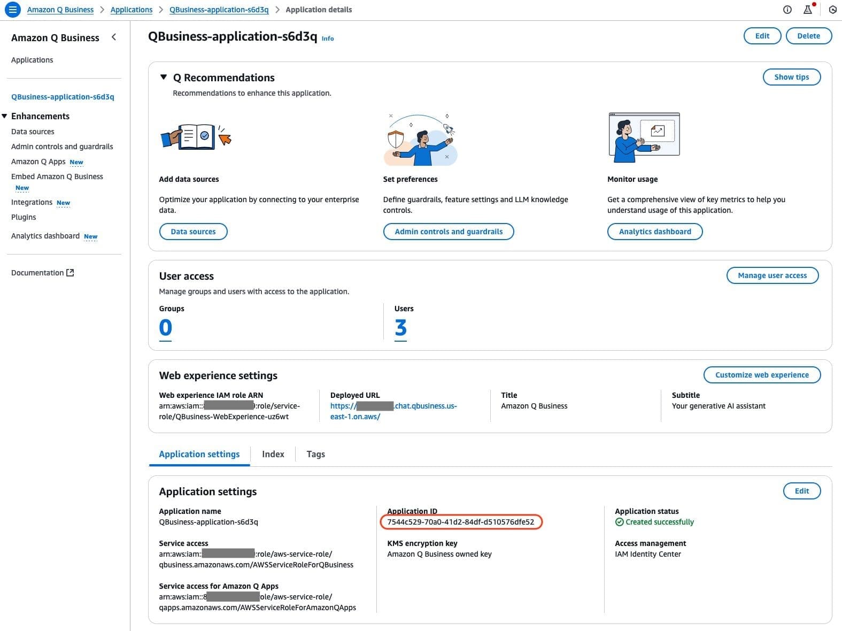842x631 pixels.
Task: Click the info circle icon in top bar
Action: click(x=787, y=10)
